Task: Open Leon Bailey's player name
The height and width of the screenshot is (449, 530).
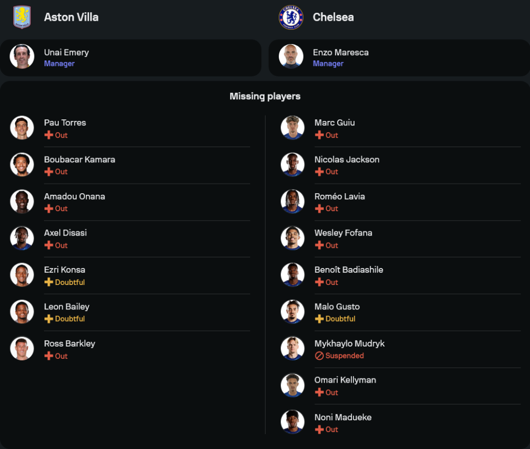Action: coord(67,307)
